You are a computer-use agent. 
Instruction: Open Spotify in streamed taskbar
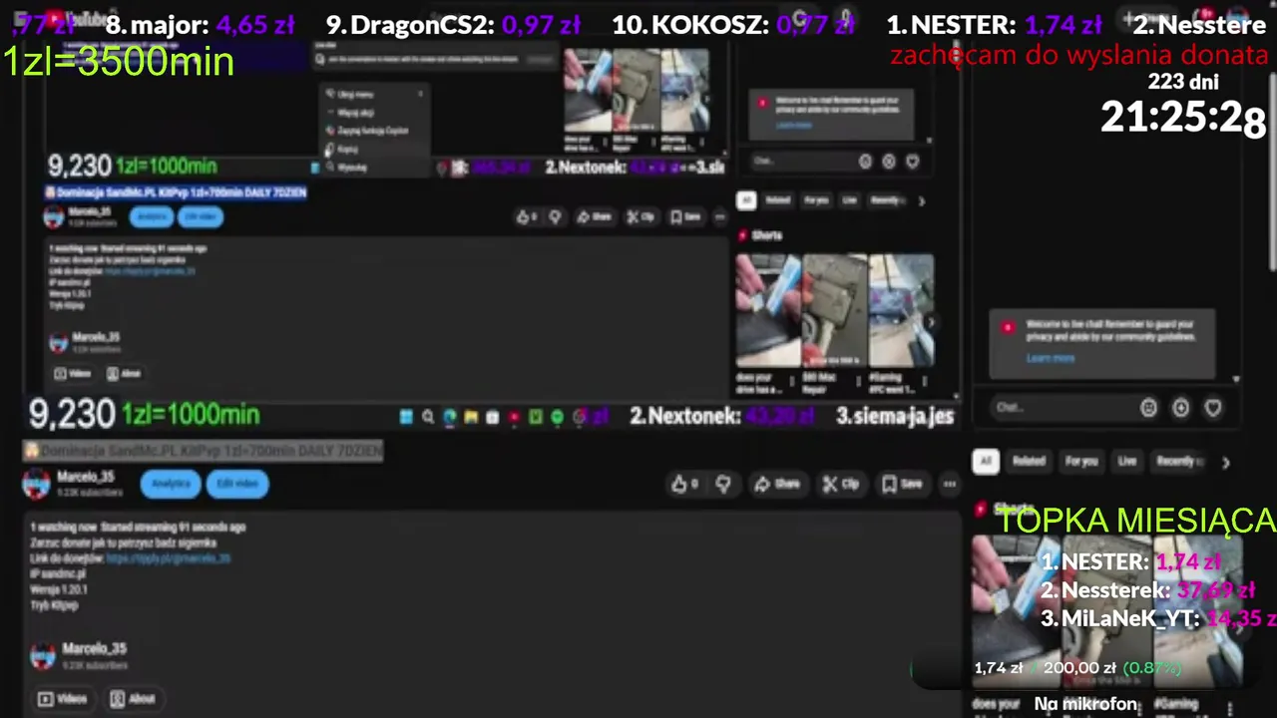pos(557,417)
